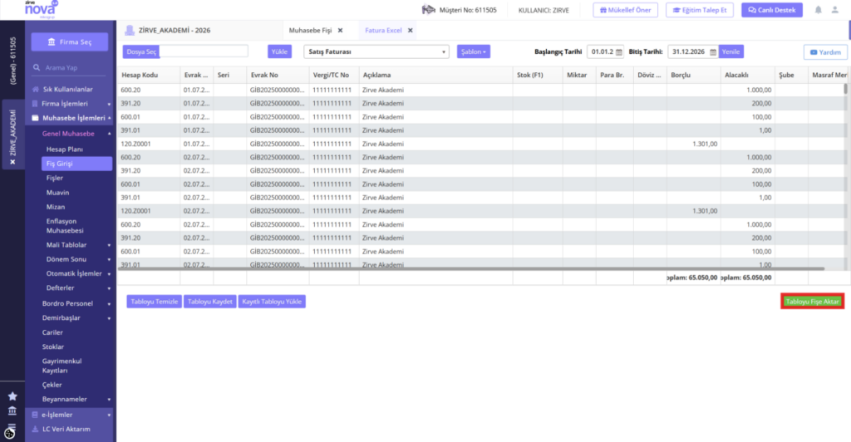Expand Dönem Sonu submenu

click(109, 260)
